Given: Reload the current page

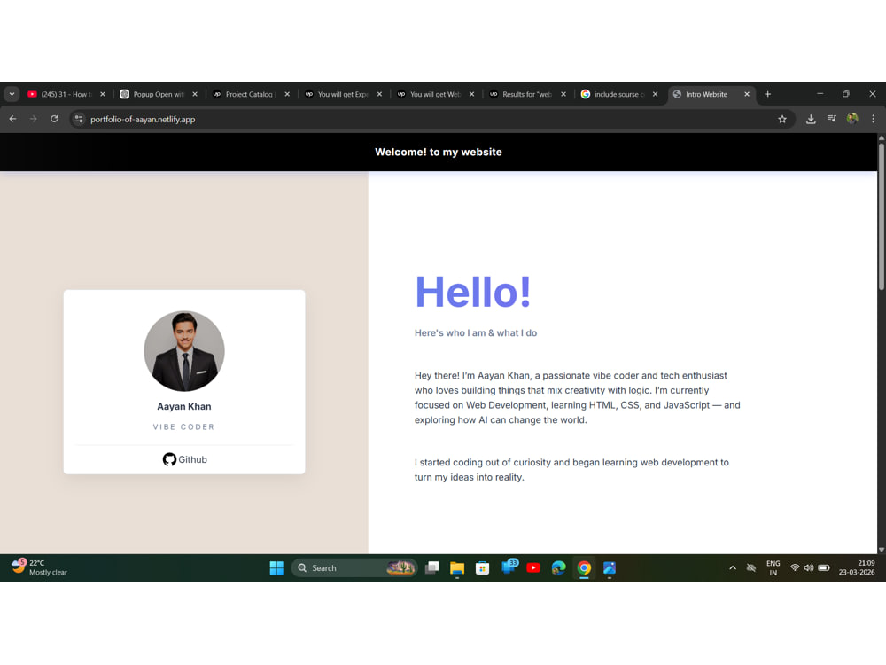Looking at the screenshot, I should (54, 119).
